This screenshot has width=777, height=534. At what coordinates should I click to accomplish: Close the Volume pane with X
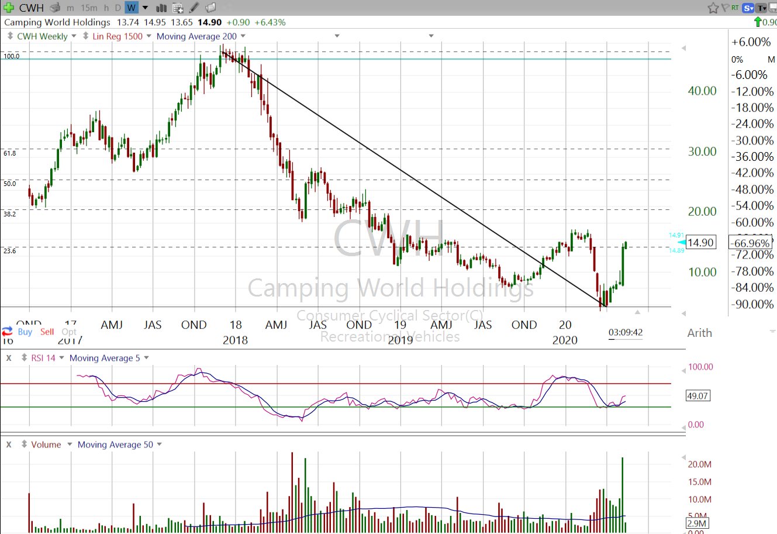point(9,444)
